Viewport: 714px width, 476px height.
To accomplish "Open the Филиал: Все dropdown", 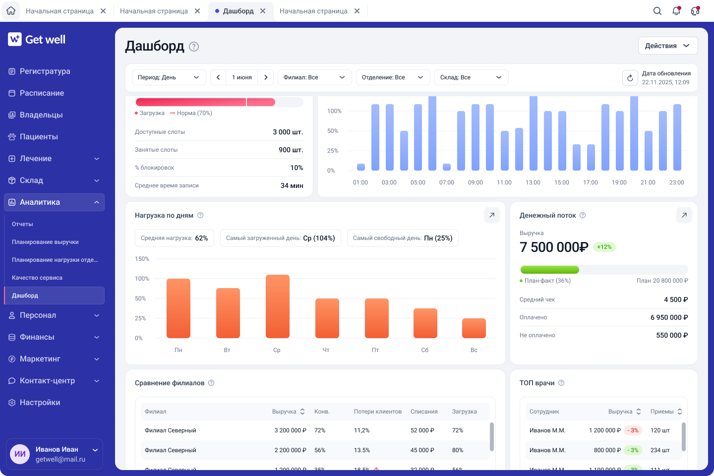I will coord(314,77).
